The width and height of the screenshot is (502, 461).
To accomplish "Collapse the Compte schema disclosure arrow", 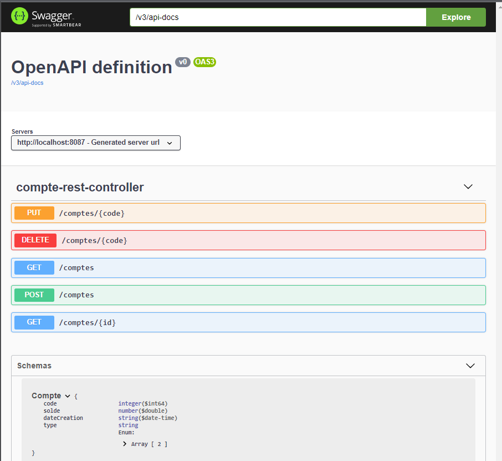I will point(68,396).
